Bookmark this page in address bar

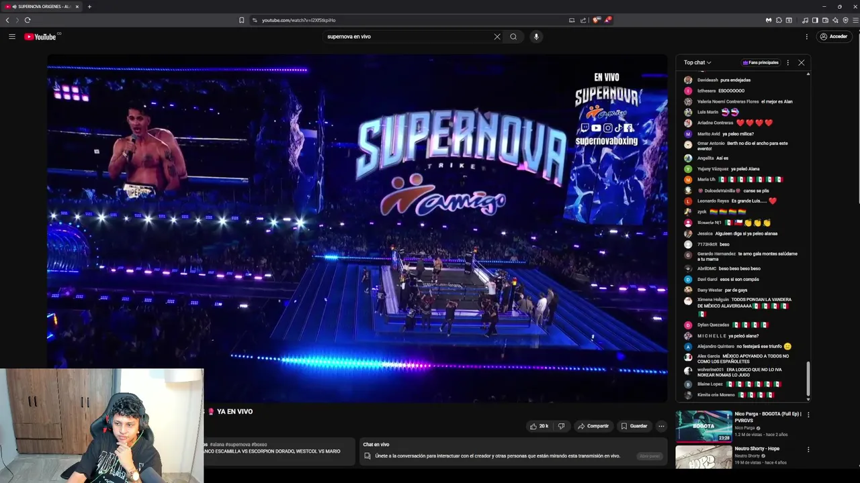tap(242, 20)
